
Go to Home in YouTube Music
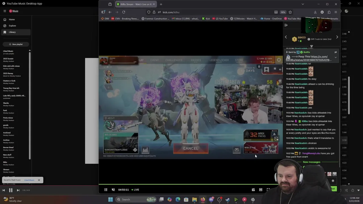pos(16,20)
